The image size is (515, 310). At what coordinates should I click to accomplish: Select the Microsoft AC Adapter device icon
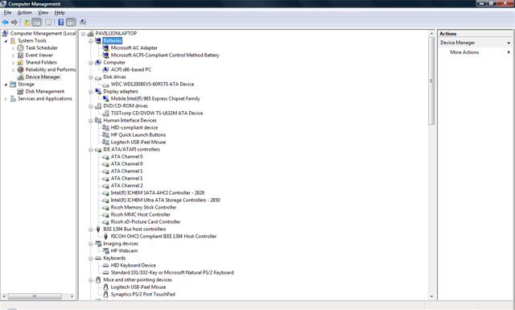pyautogui.click(x=105, y=48)
